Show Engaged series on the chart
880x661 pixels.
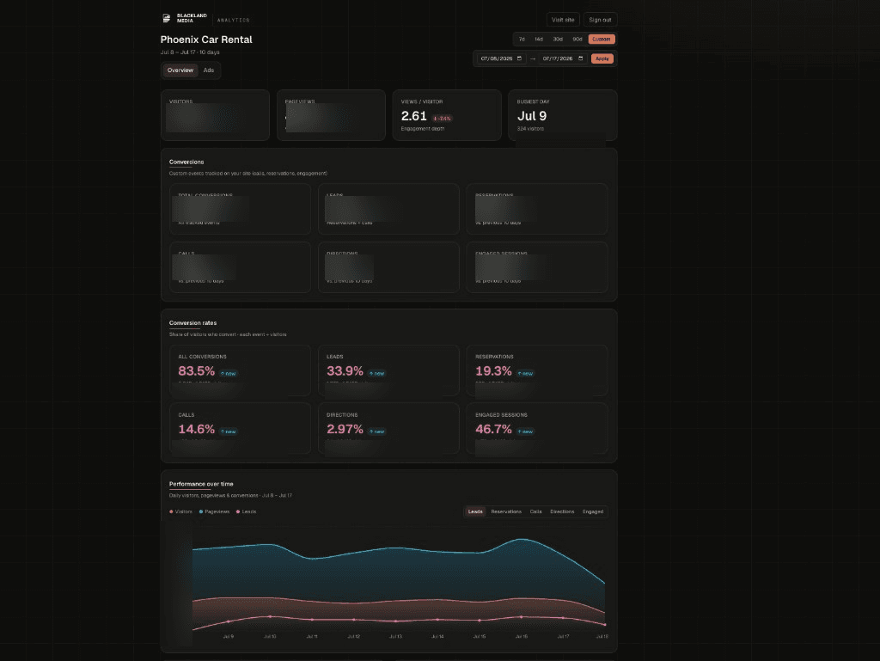593,511
